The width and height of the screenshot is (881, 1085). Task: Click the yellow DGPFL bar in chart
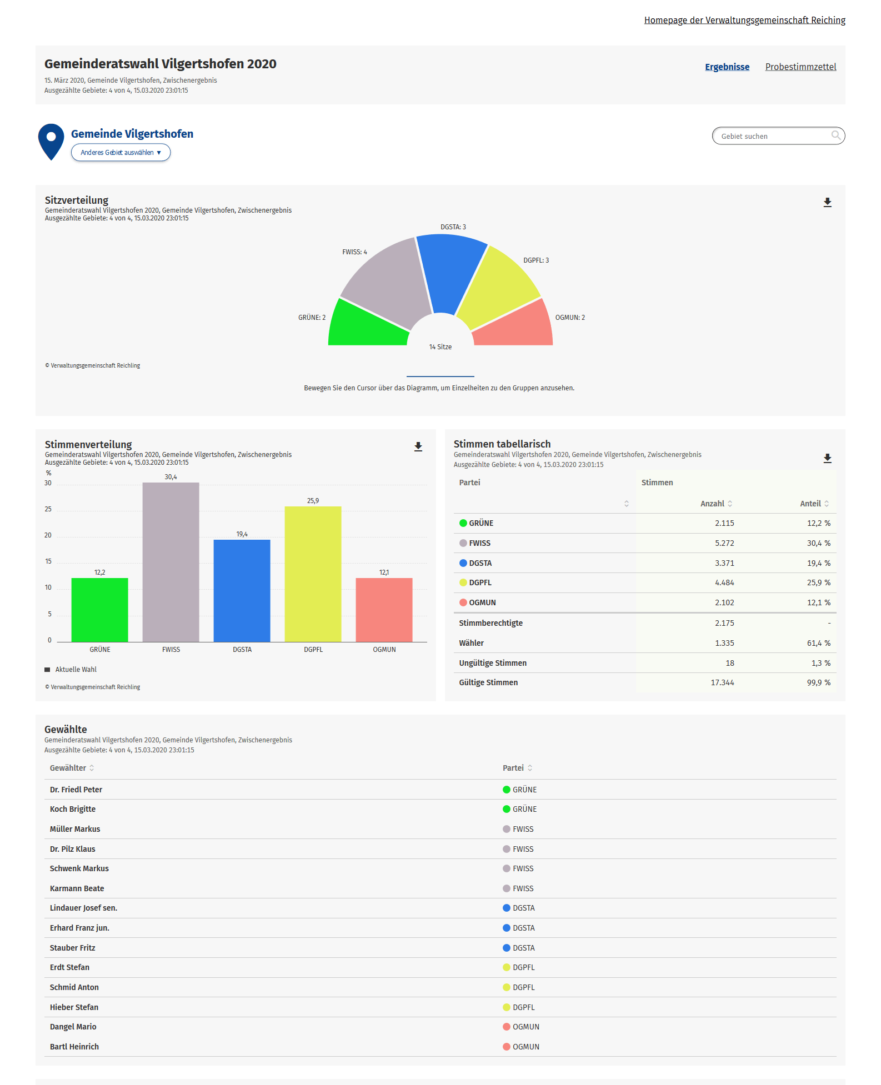[313, 574]
